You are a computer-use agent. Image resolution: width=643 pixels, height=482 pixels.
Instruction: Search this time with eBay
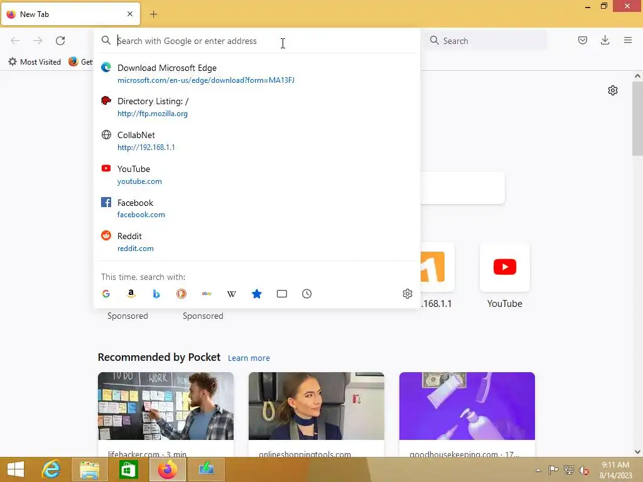[207, 294]
